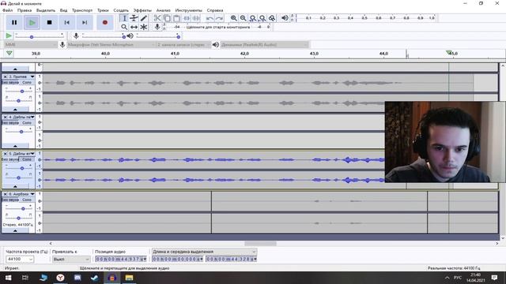Open selection format 'Длина и середина выделения' dropdown
Image resolution: width=506 pixels, height=284 pixels.
[204, 252]
